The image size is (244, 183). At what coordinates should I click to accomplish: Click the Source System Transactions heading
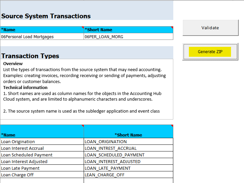(46, 16)
